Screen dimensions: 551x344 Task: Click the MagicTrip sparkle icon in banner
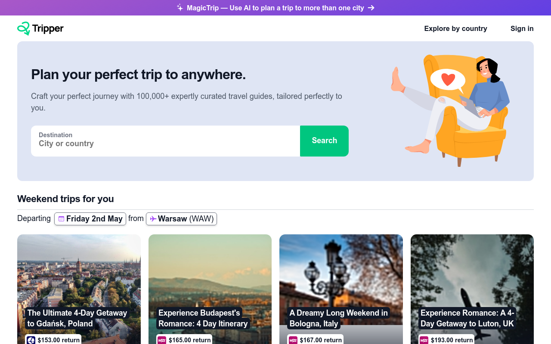(180, 8)
